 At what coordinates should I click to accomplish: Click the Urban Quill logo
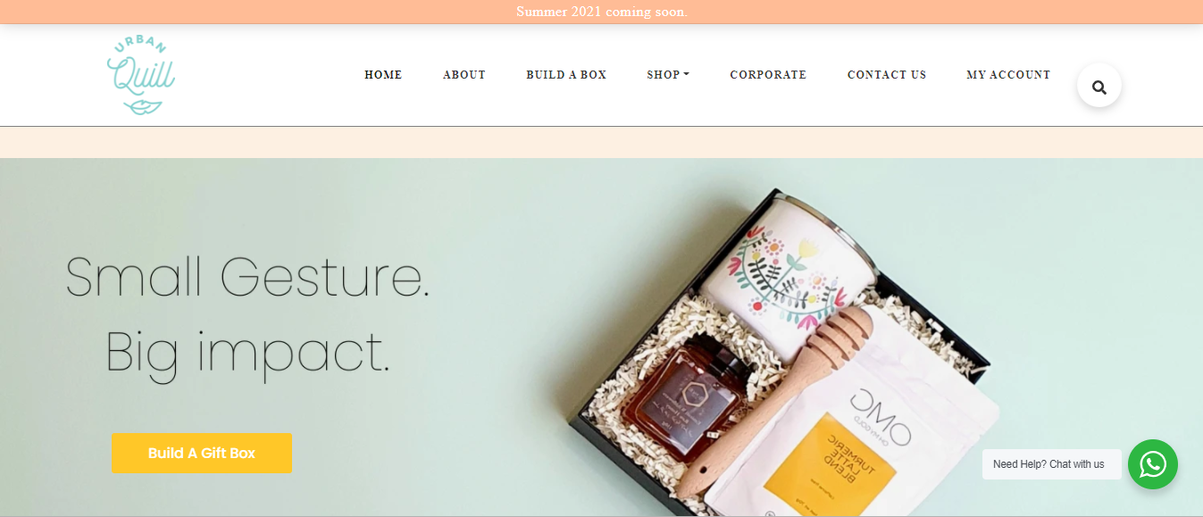coord(140,76)
